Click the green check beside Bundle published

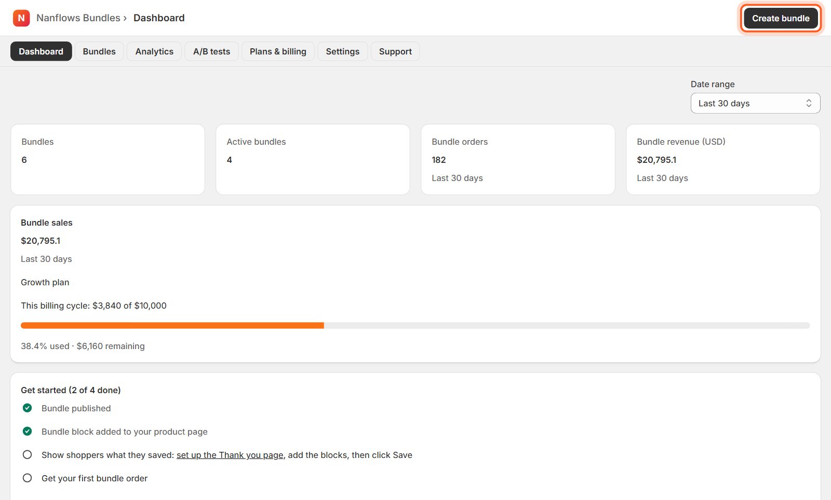28,408
